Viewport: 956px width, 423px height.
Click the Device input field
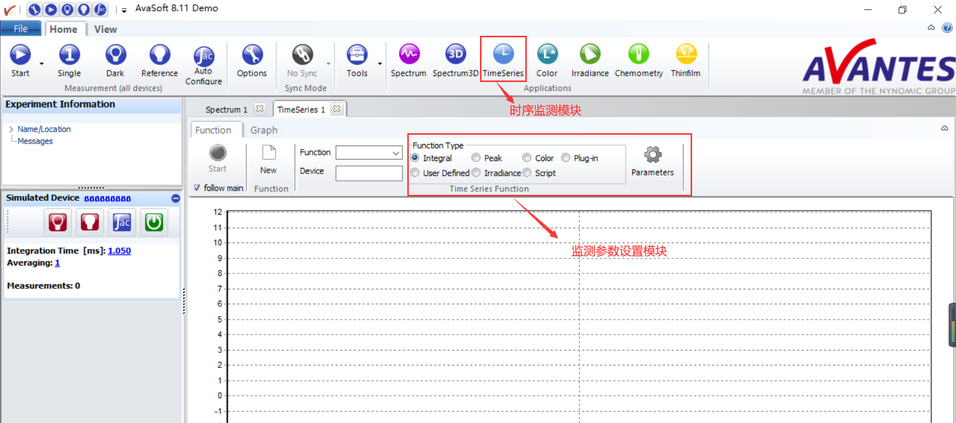pyautogui.click(x=369, y=173)
